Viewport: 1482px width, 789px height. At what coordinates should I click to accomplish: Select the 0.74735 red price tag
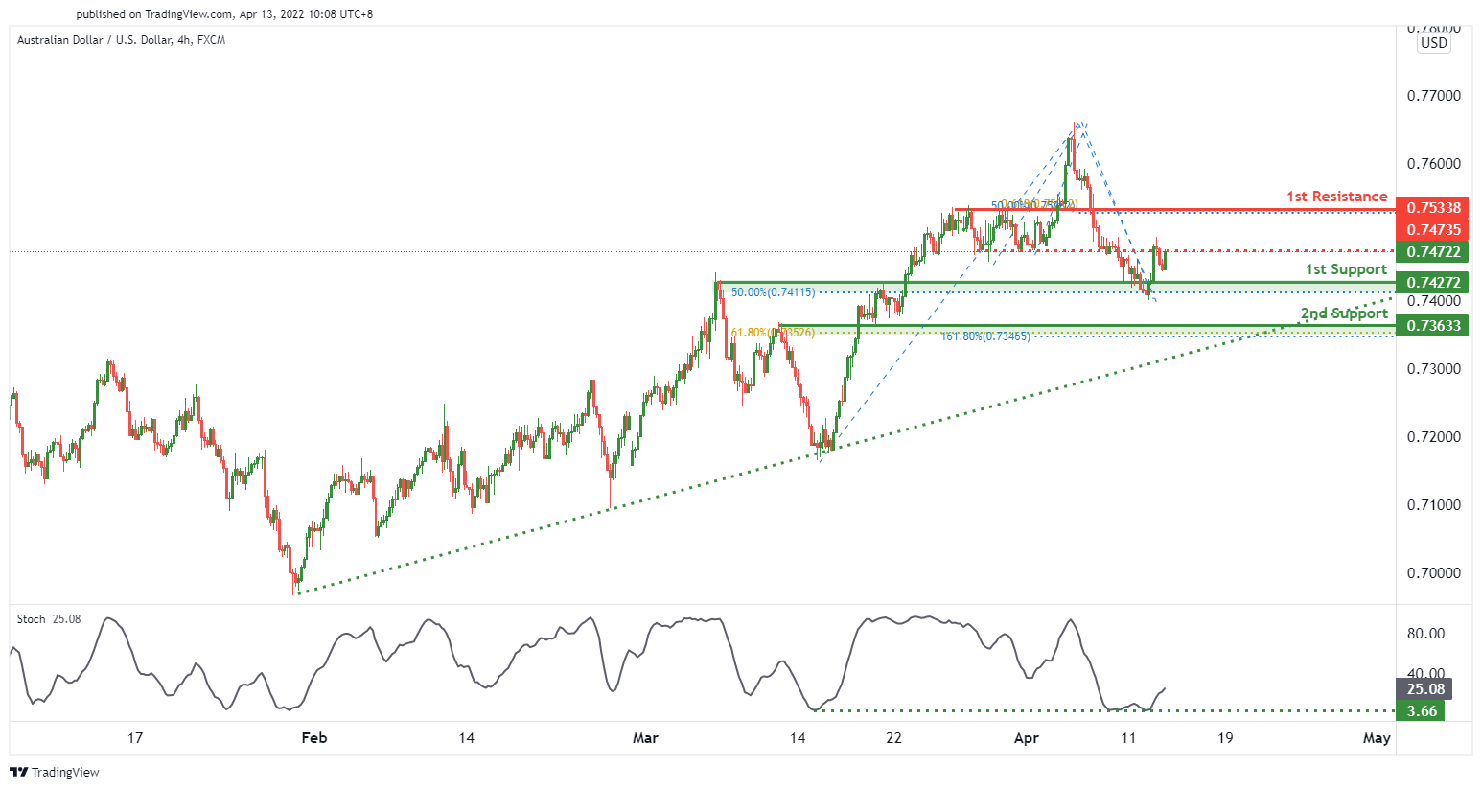(x=1433, y=230)
